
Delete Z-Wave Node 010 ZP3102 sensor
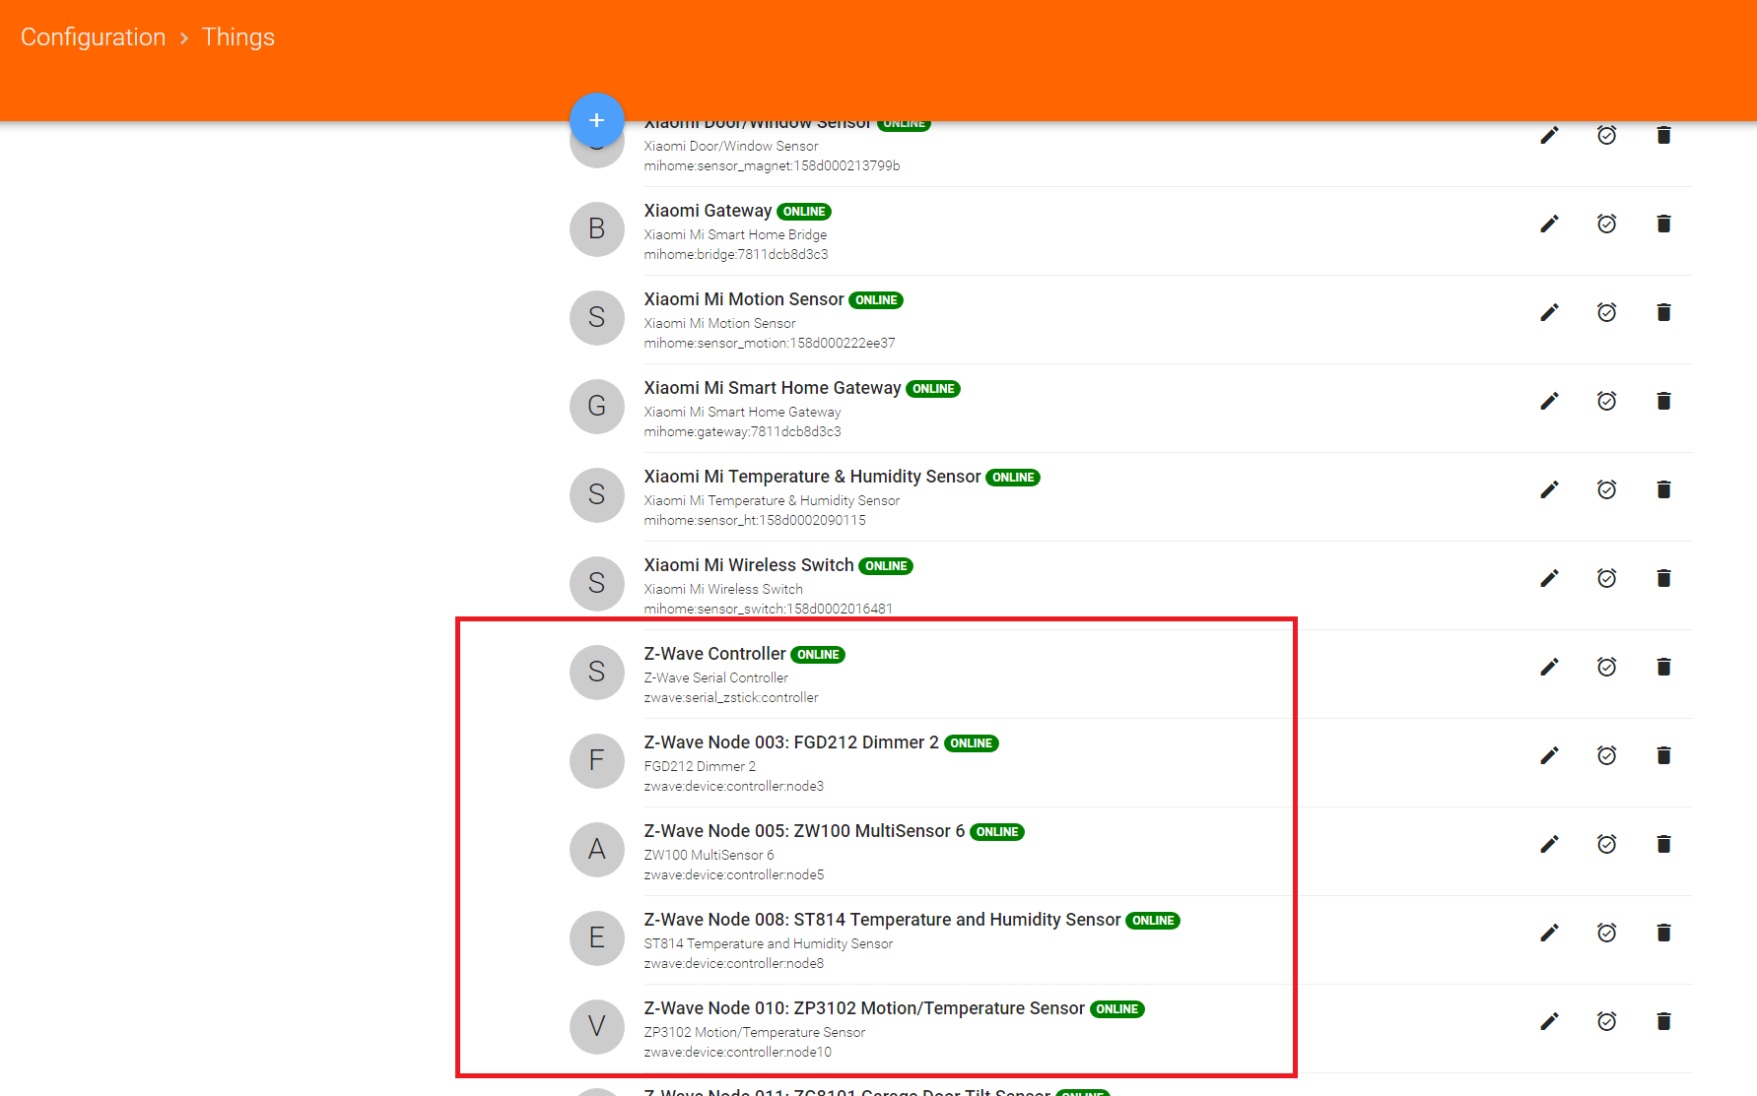click(x=1663, y=1021)
